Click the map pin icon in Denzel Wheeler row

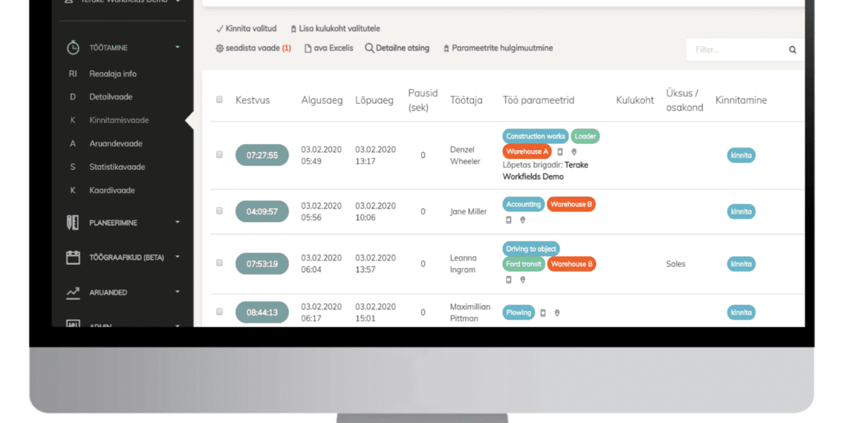574,151
